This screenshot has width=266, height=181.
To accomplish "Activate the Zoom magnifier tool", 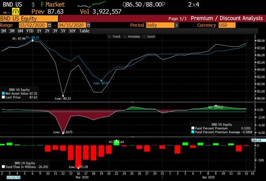I will 149,37.
